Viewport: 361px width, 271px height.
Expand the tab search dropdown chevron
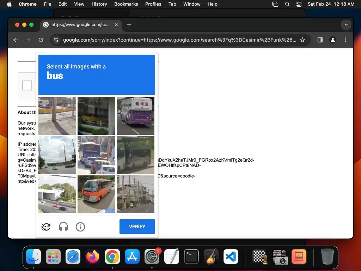tap(346, 25)
